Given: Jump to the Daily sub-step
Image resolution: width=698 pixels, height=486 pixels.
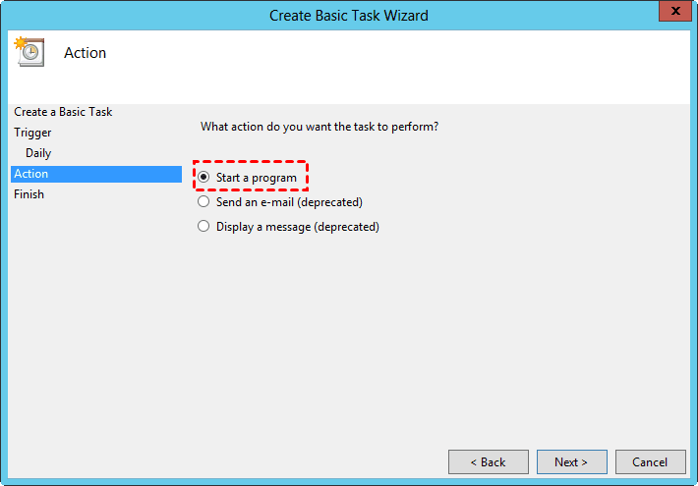Looking at the screenshot, I should [38, 153].
